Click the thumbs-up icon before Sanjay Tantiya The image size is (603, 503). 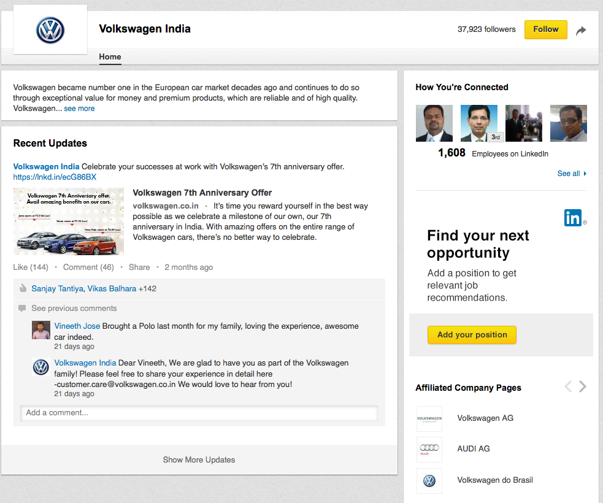[23, 288]
